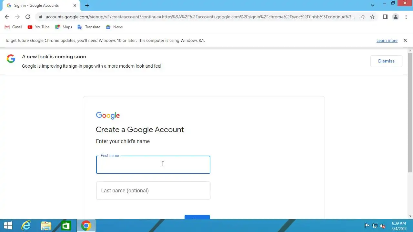Open the Translate bookmark

pos(89,27)
